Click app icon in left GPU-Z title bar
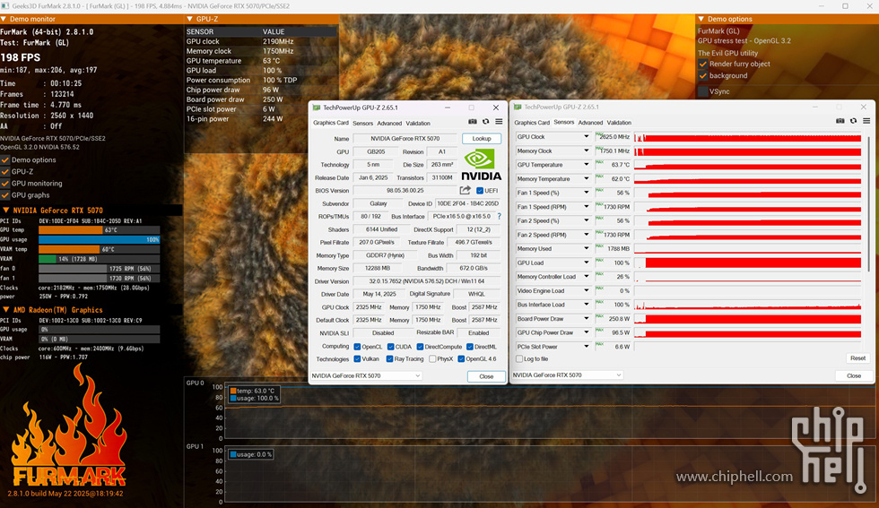This screenshot has width=879, height=508. (316, 108)
